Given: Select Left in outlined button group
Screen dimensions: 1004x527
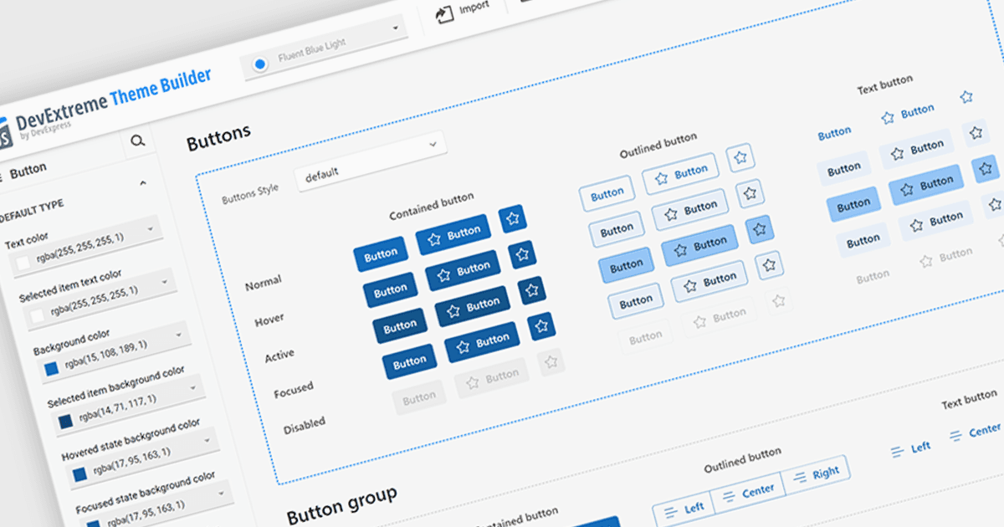Looking at the screenshot, I should 683,508.
